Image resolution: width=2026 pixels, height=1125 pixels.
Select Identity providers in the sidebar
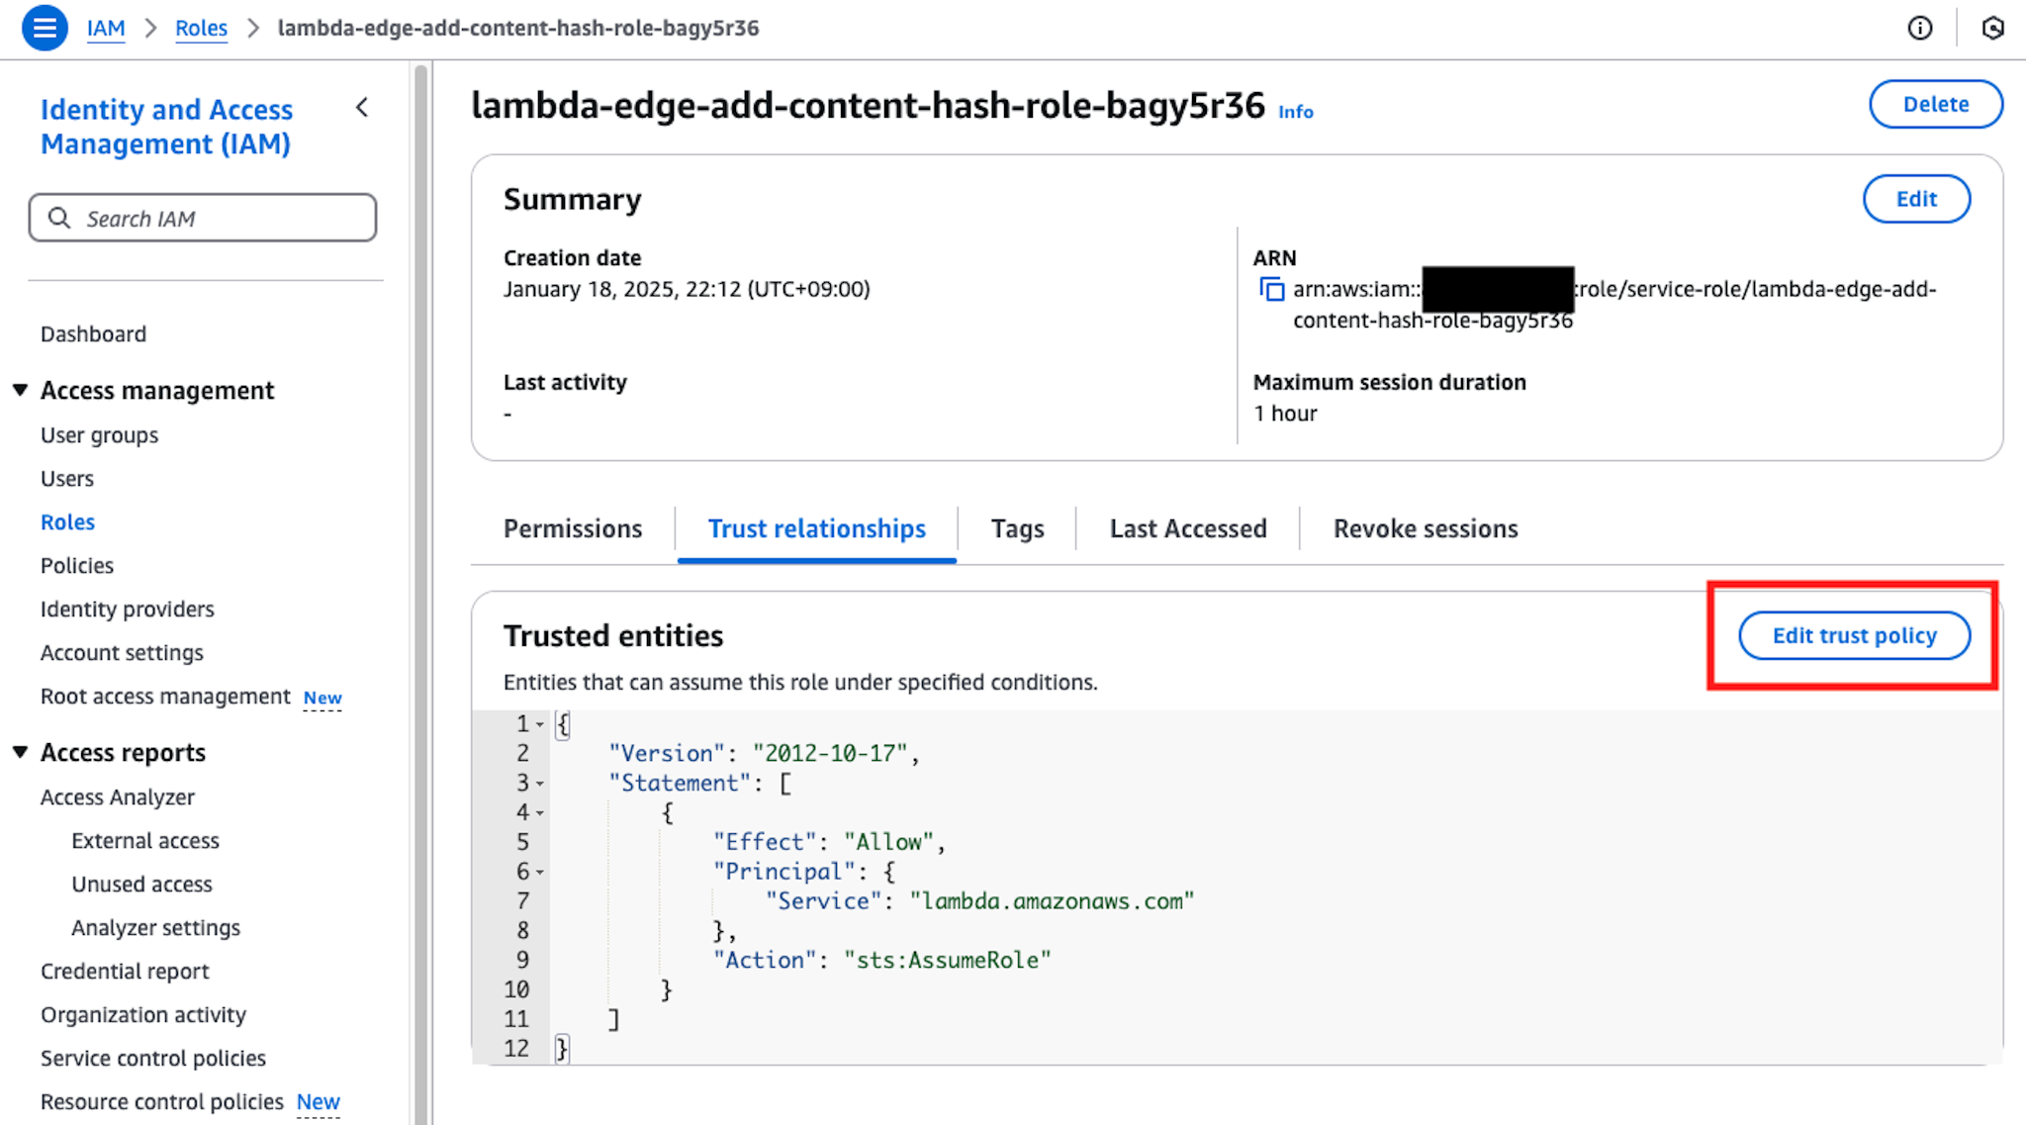(x=127, y=609)
